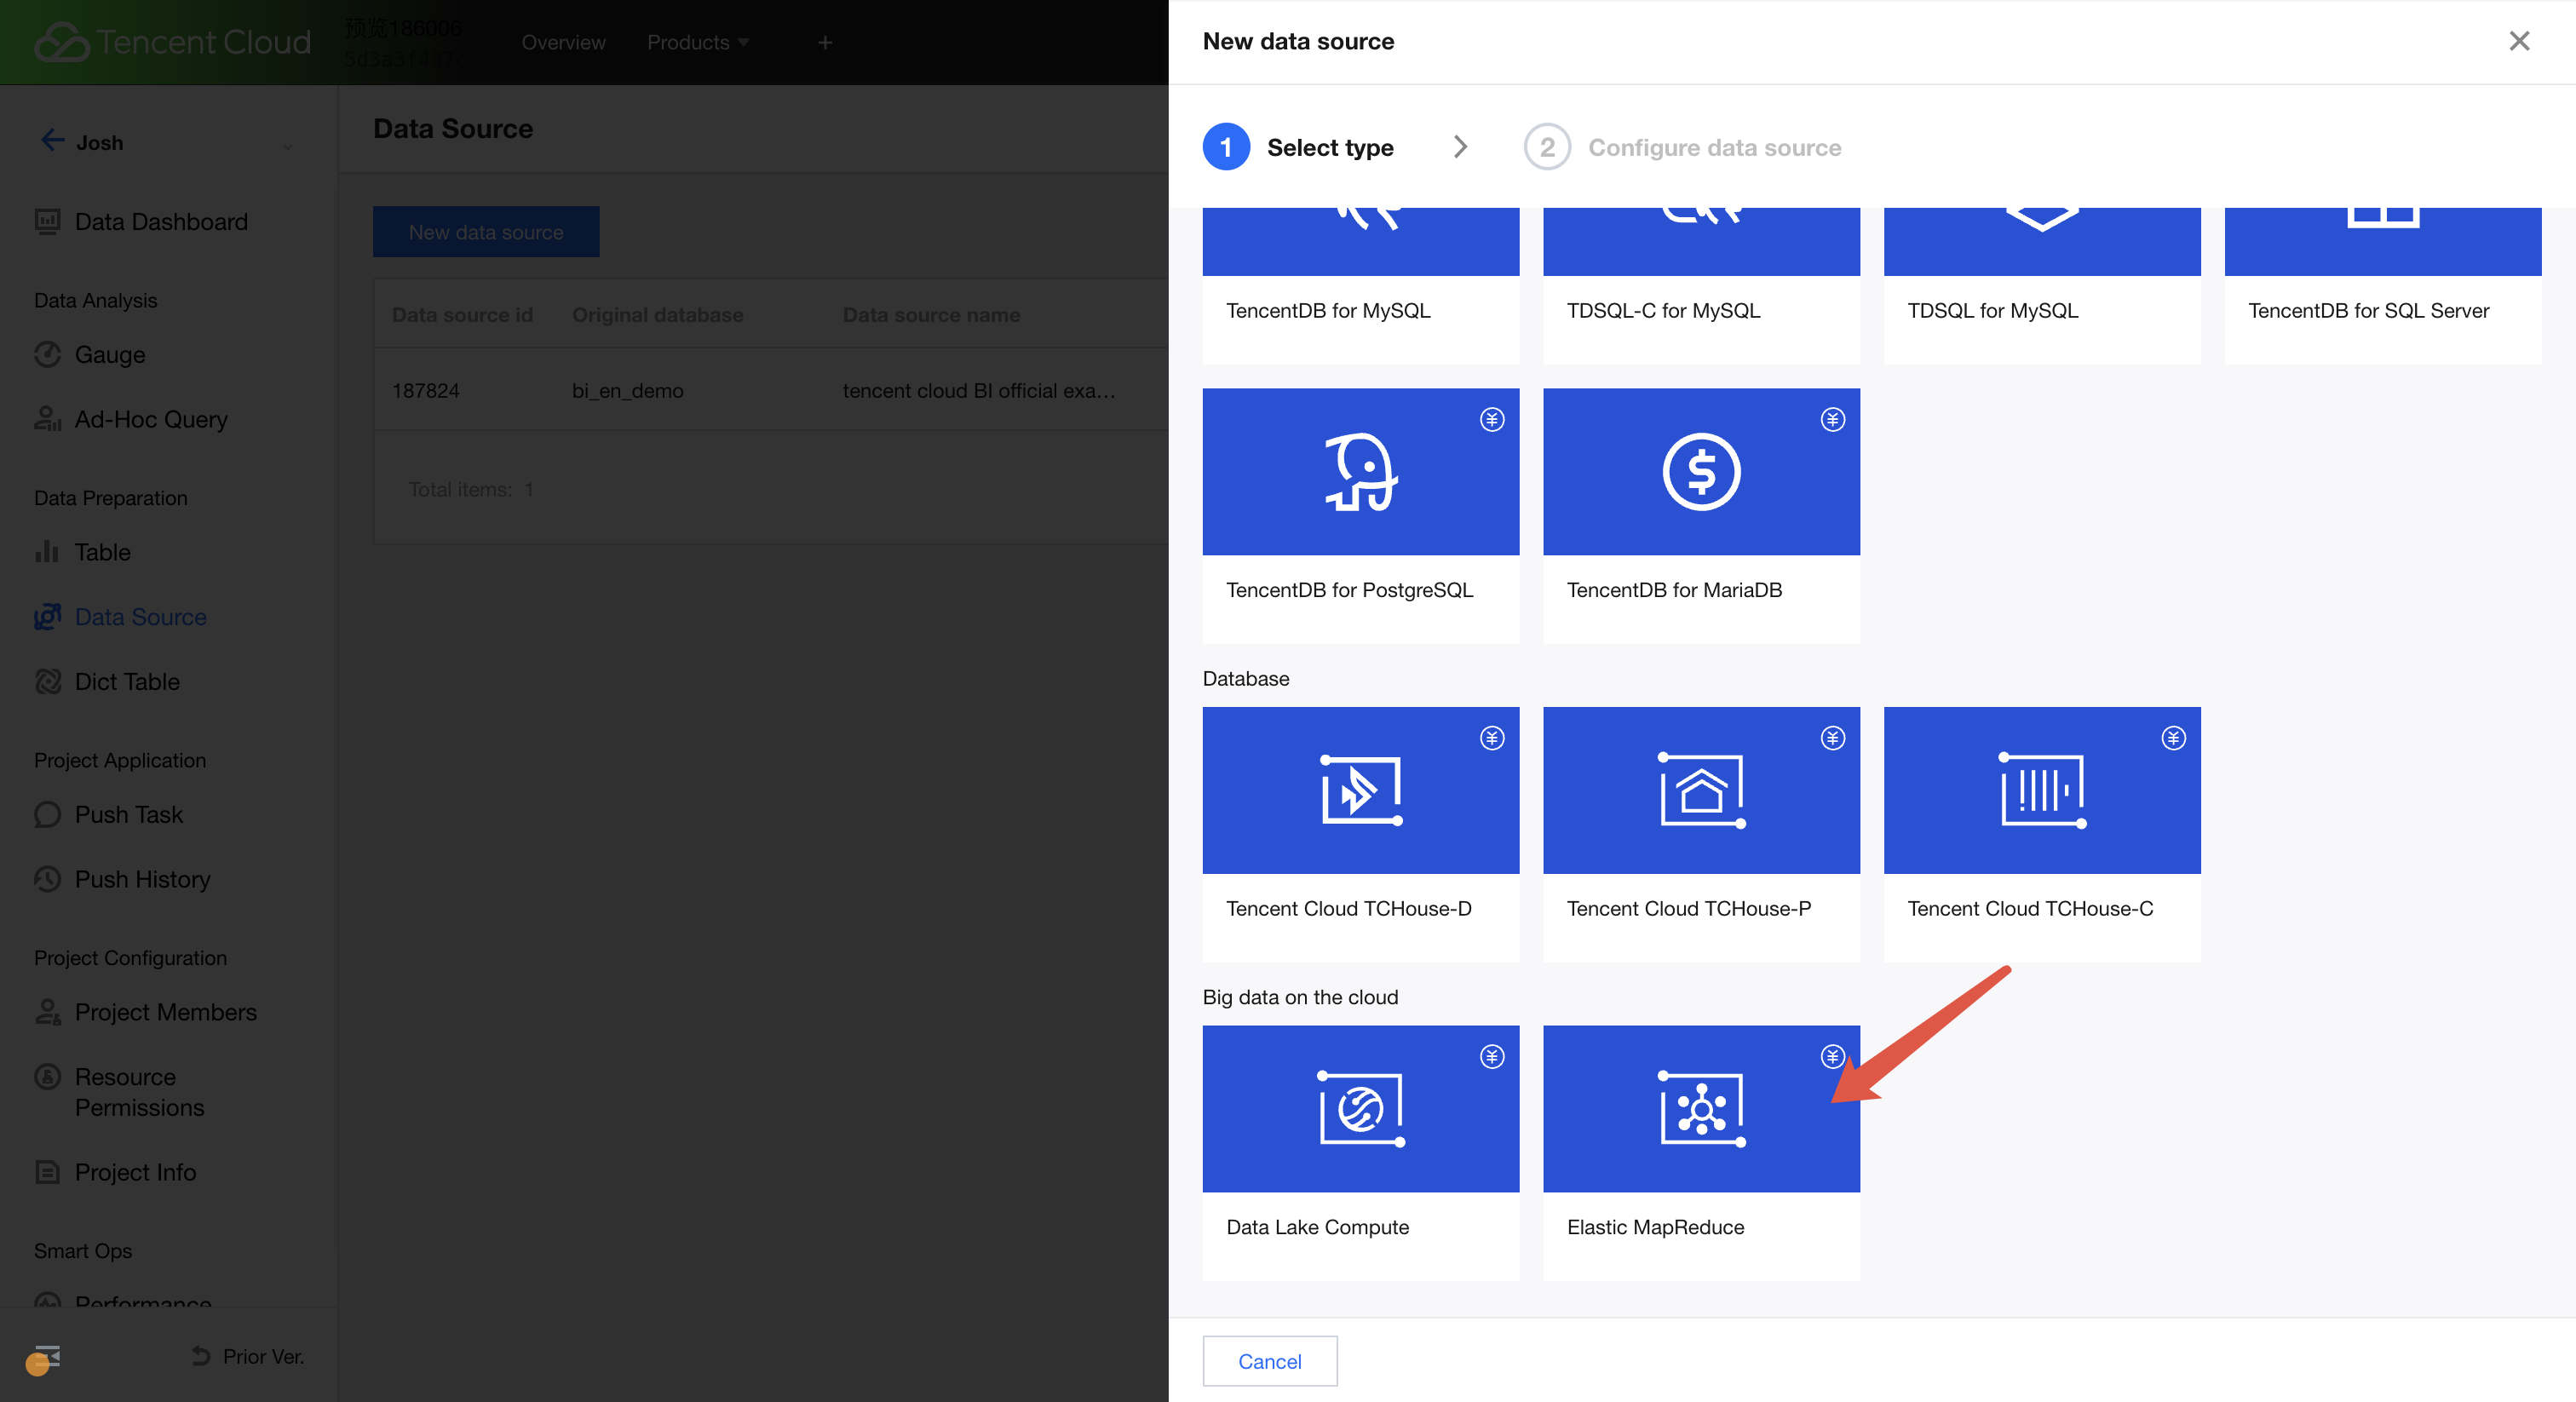The image size is (2576, 1402).
Task: Click the step chevron arrow
Action: (1460, 147)
